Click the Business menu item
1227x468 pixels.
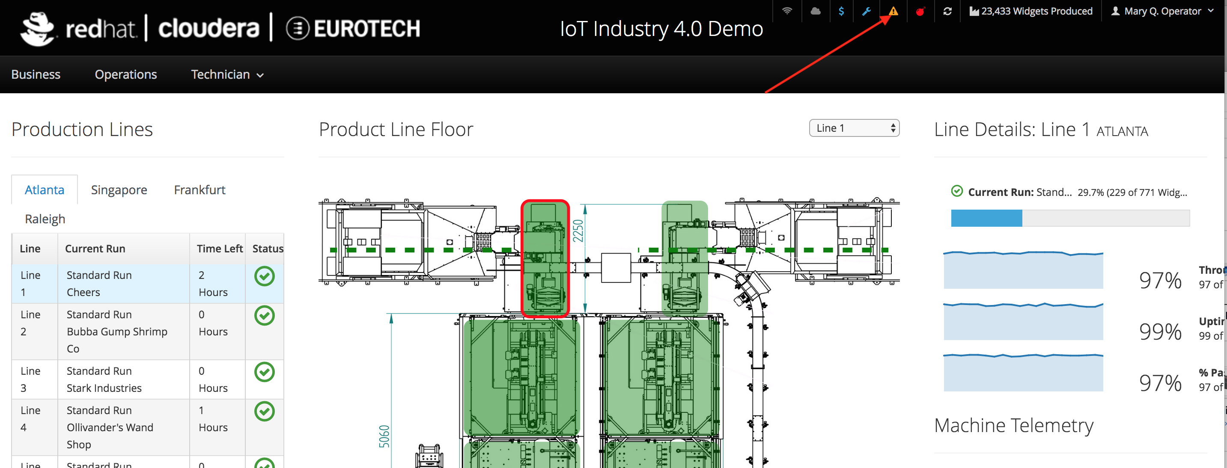[36, 74]
